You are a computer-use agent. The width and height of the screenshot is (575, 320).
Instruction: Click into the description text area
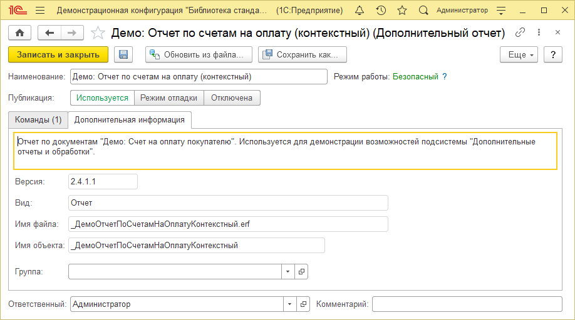tap(285, 151)
